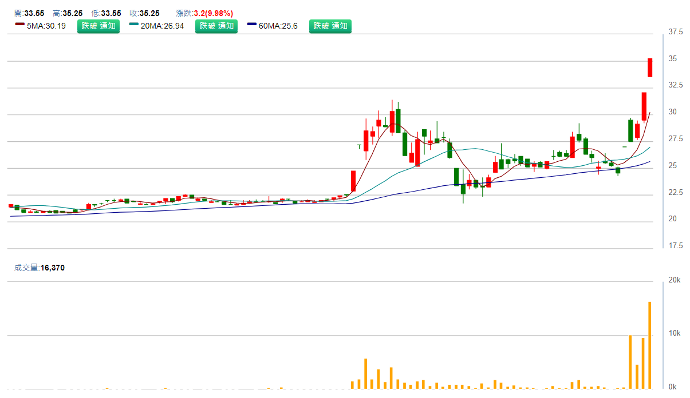
Task: Click the 10k volume axis label
Action: (x=675, y=333)
